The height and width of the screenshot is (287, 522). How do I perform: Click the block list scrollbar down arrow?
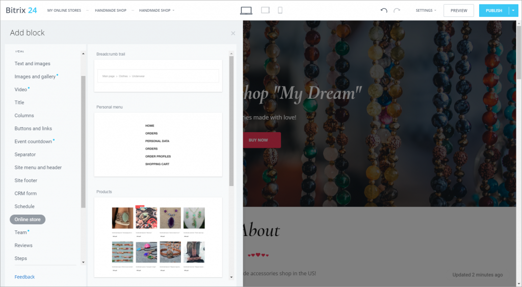click(231, 277)
